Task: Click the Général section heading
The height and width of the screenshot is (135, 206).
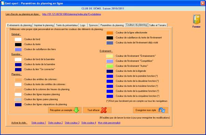Action: (x=16, y=35)
